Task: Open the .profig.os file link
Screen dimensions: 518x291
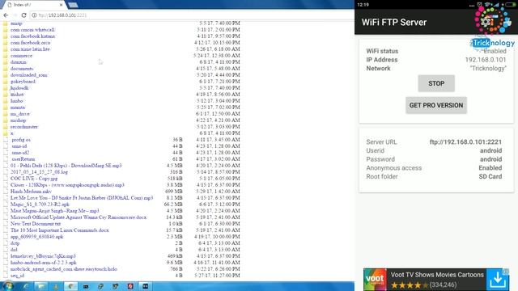Action: pyautogui.click(x=21, y=140)
